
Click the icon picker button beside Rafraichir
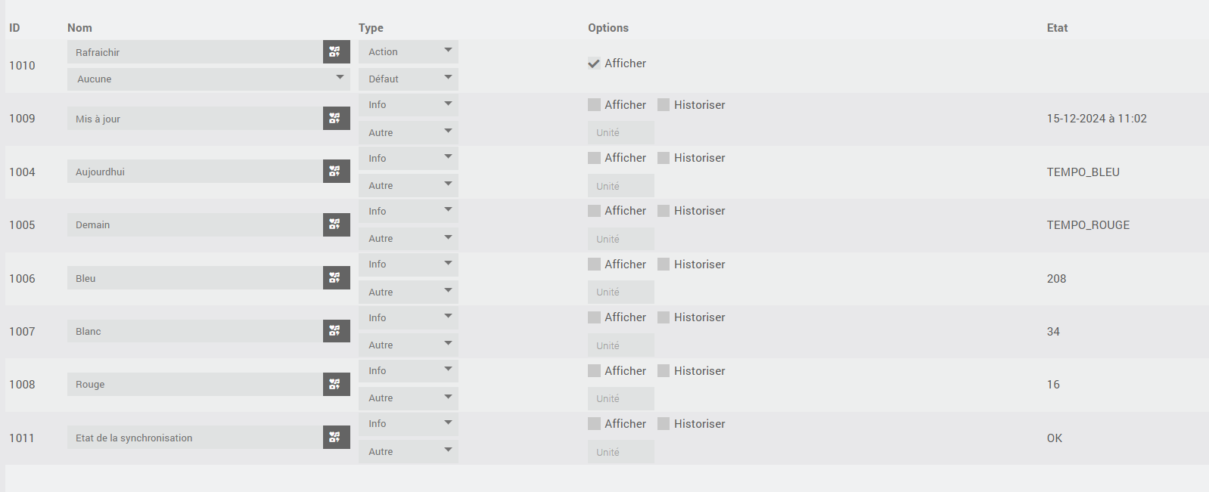coord(336,52)
